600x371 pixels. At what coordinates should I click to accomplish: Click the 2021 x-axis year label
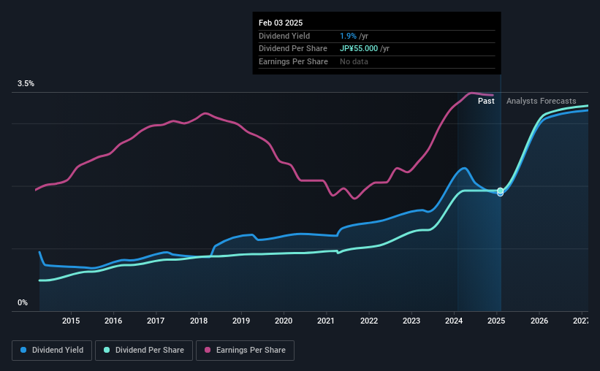[x=326, y=321]
